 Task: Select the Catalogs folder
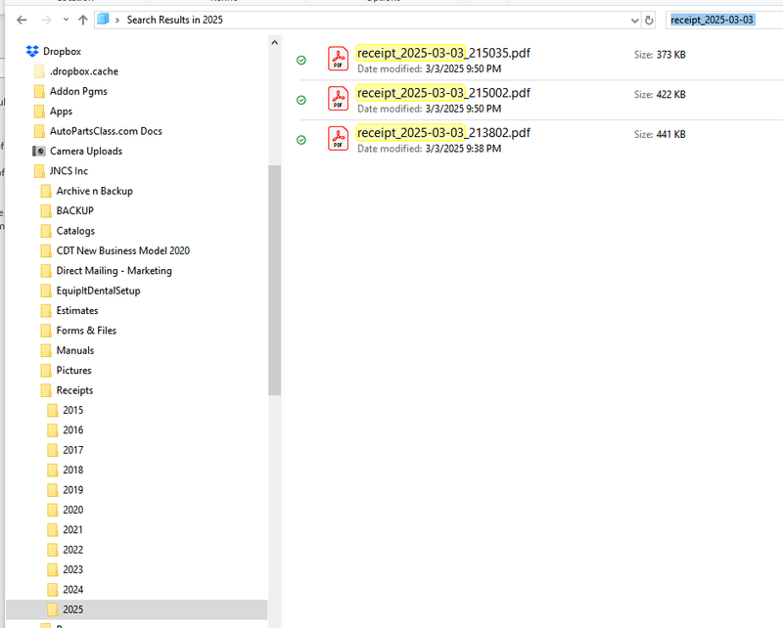(75, 231)
